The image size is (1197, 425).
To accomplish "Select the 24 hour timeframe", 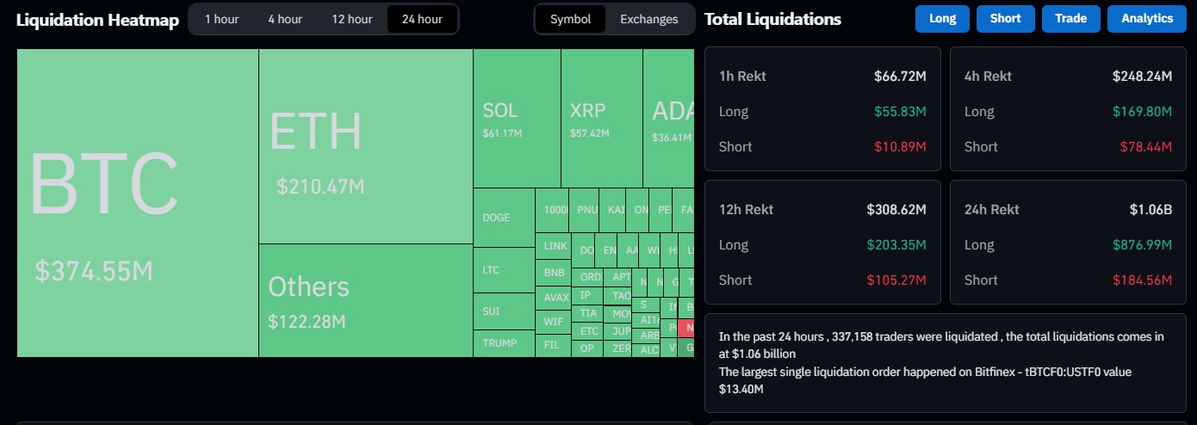I will click(x=422, y=19).
